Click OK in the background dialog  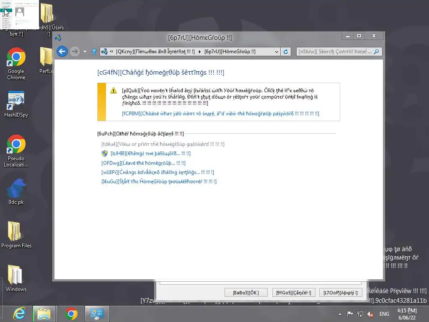click(x=246, y=292)
